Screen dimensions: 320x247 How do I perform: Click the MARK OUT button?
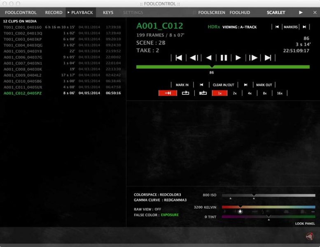pyautogui.click(x=264, y=85)
